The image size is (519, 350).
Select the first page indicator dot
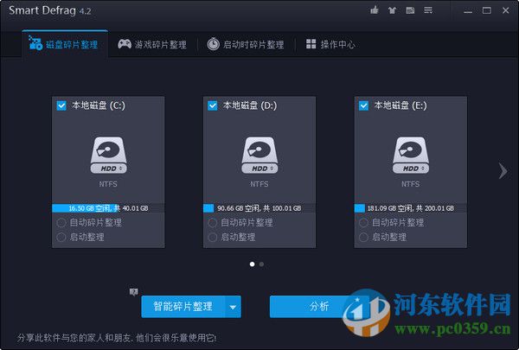[x=253, y=264]
